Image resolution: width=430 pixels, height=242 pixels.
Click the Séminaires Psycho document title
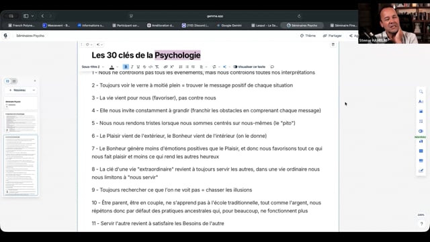coord(30,36)
